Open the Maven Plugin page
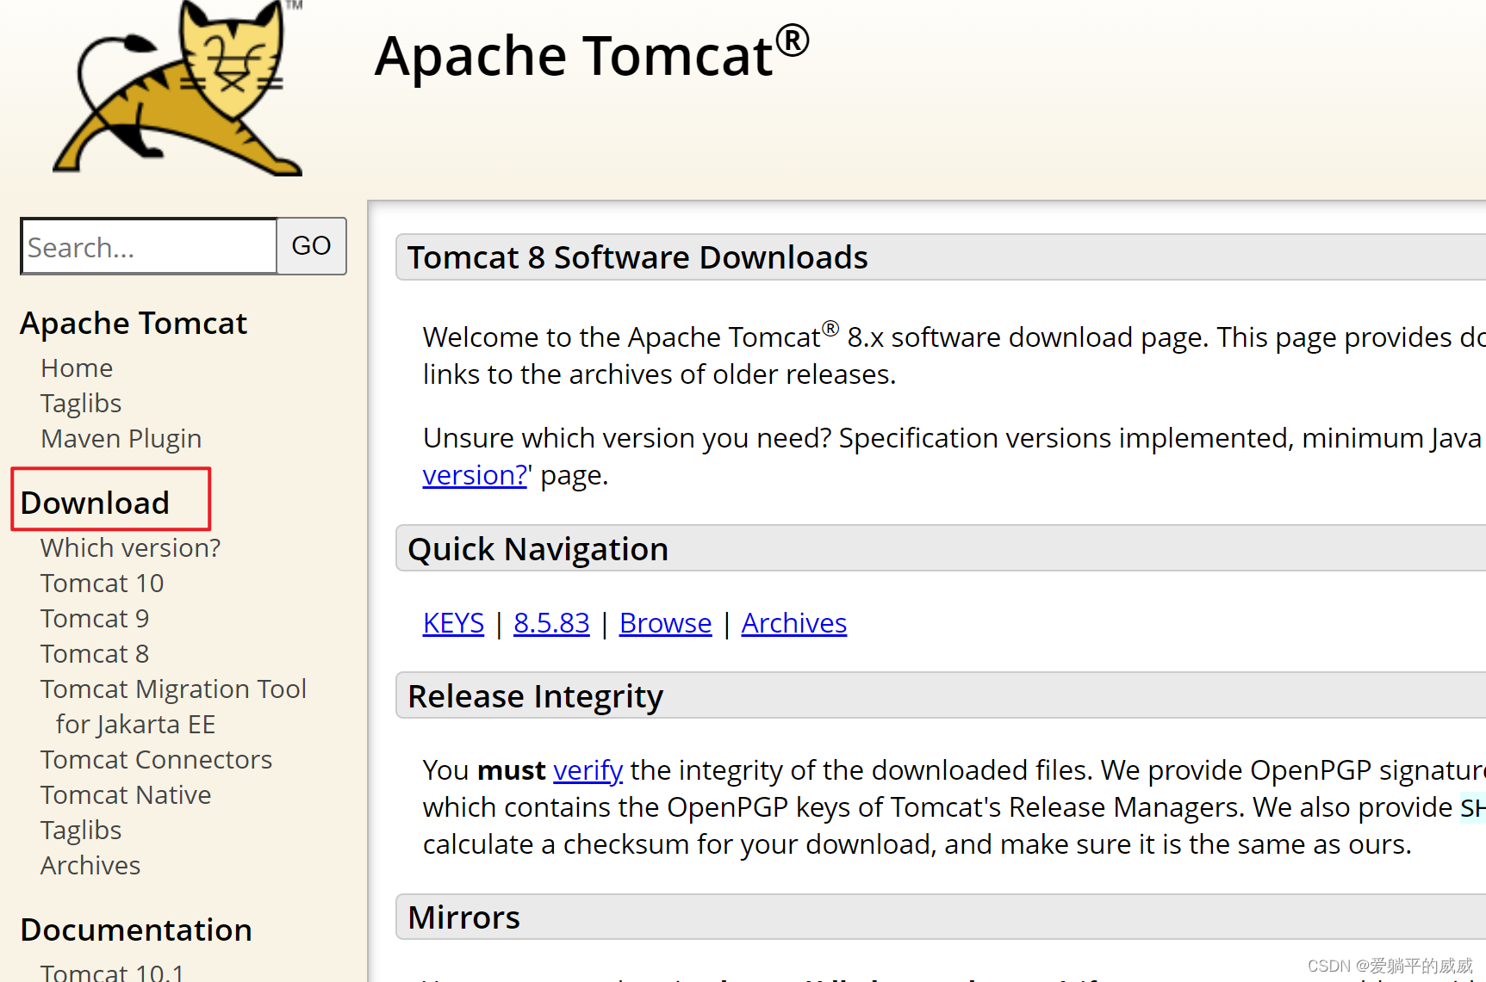The height and width of the screenshot is (982, 1486). click(121, 438)
